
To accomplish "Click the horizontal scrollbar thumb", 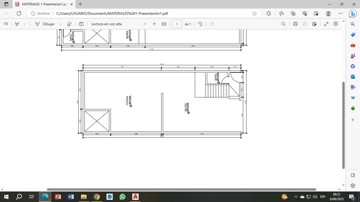I will (182, 189).
